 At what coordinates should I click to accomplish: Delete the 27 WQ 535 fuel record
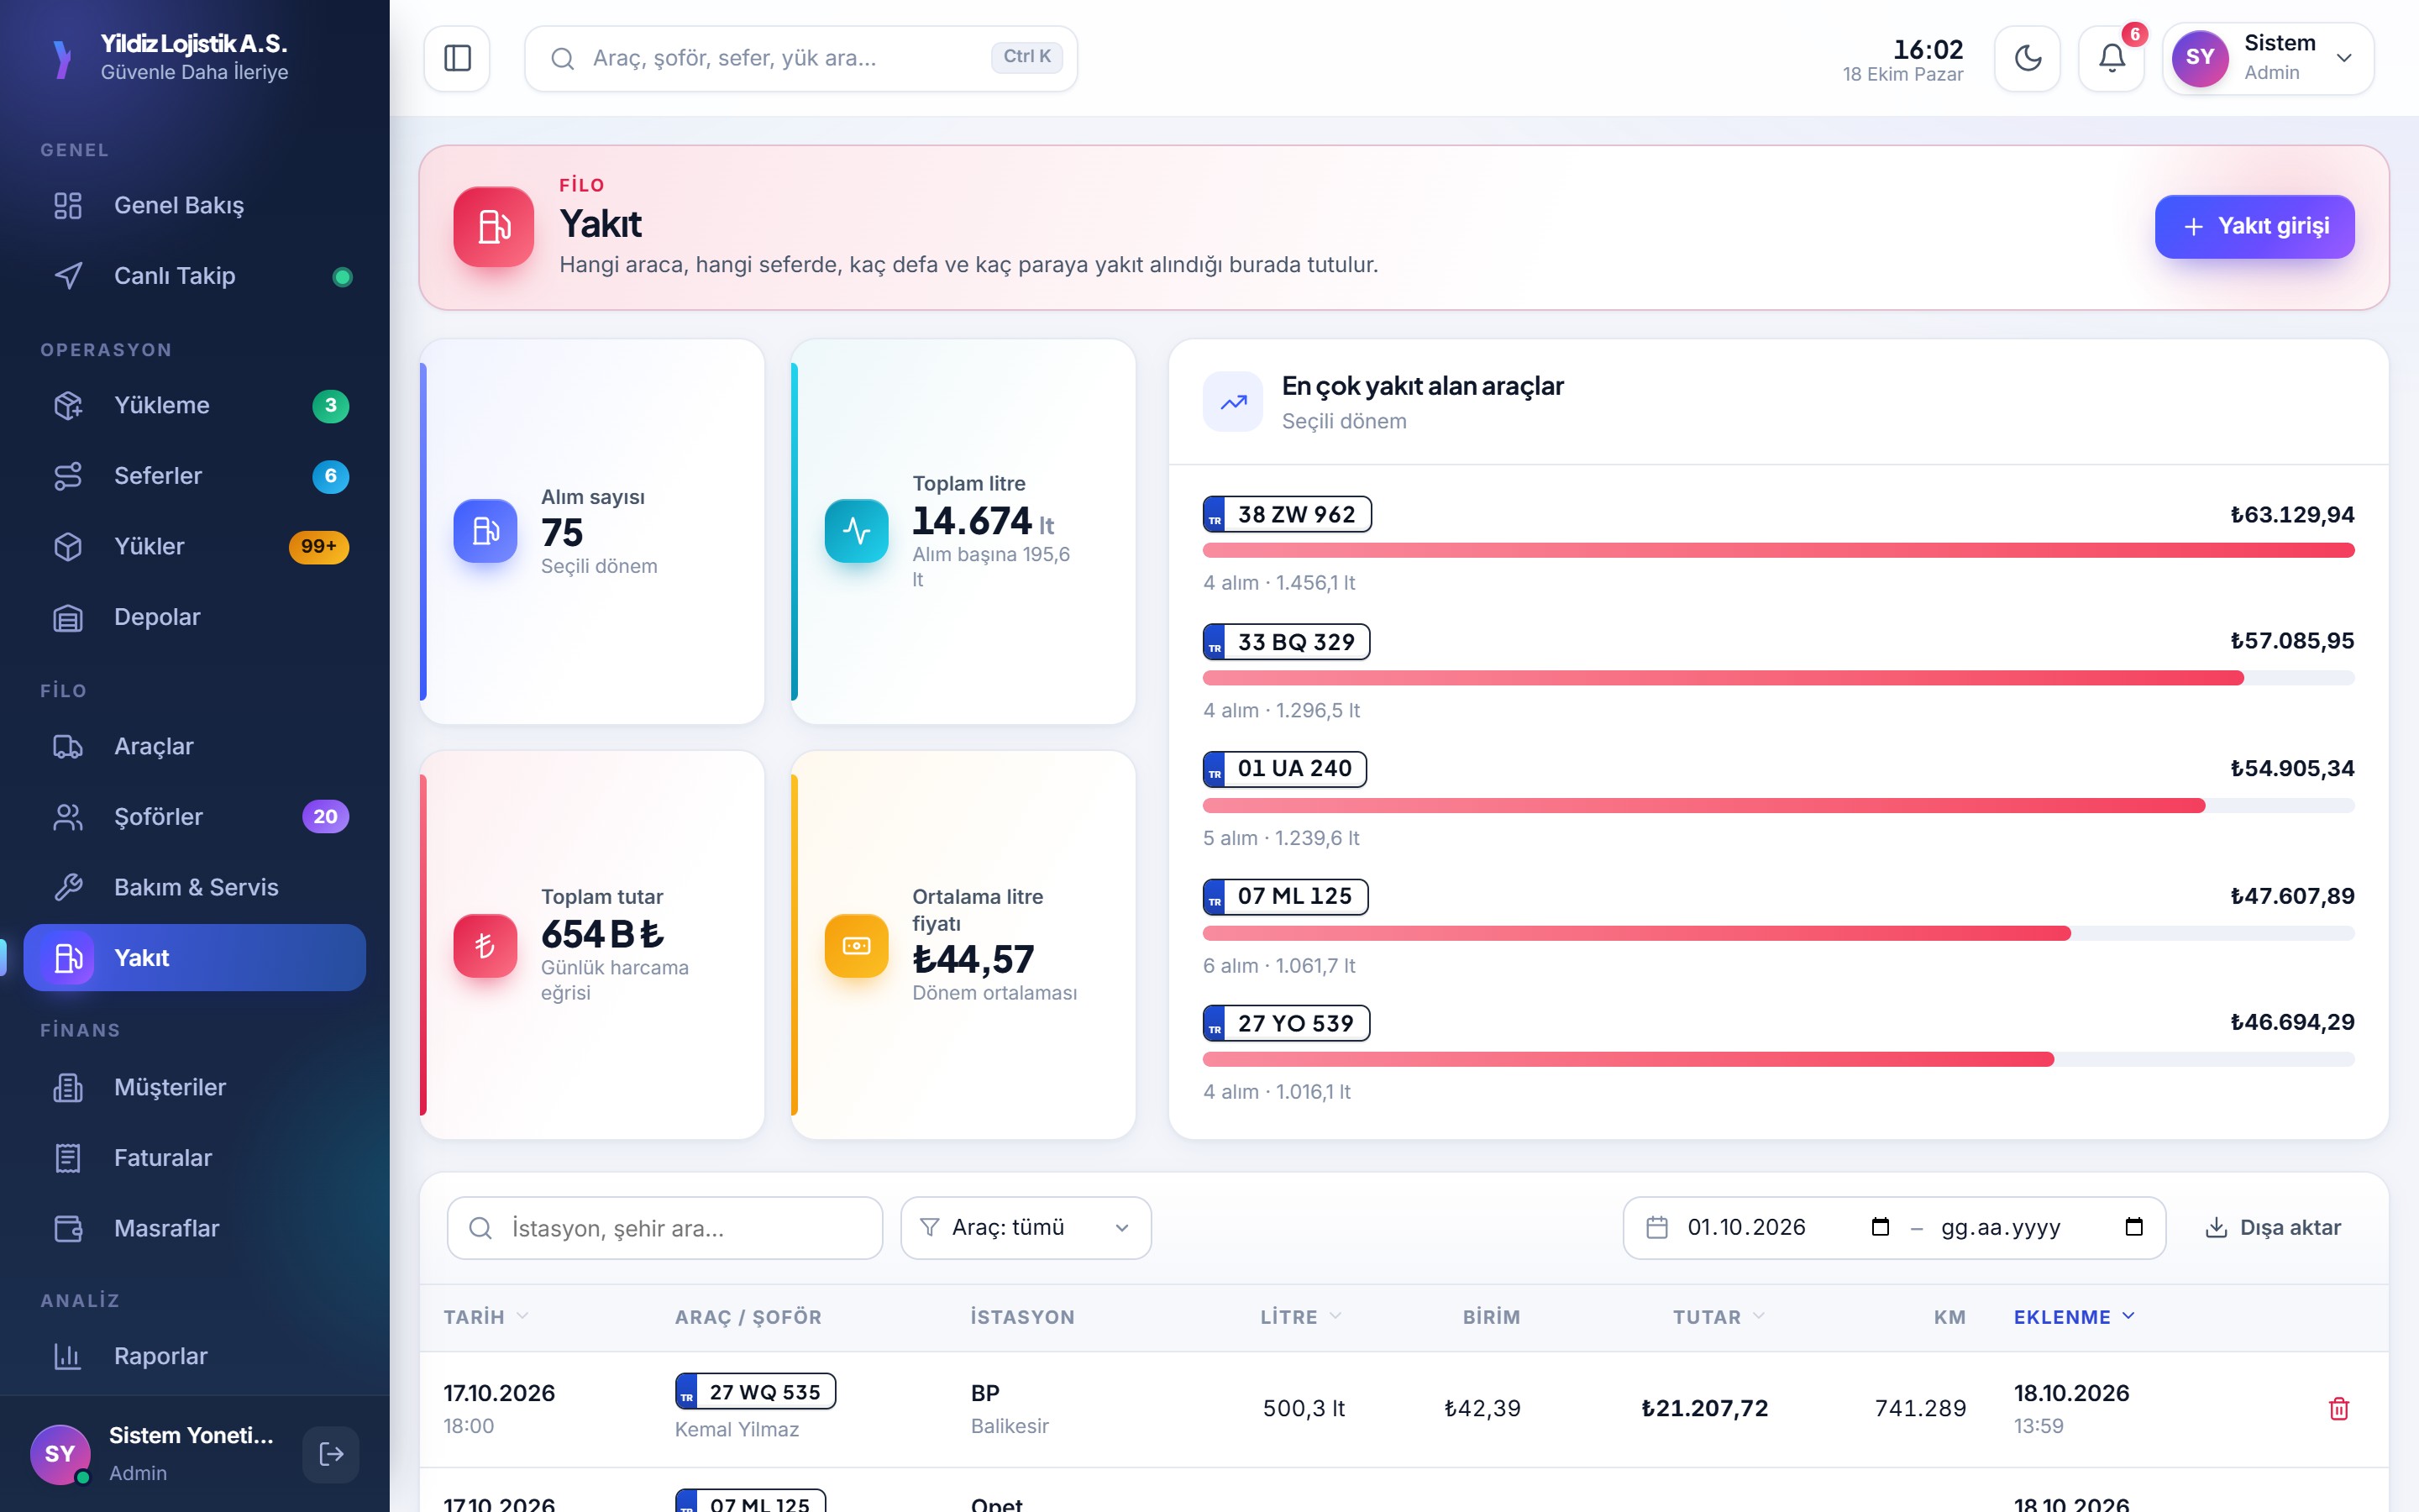coord(2338,1409)
